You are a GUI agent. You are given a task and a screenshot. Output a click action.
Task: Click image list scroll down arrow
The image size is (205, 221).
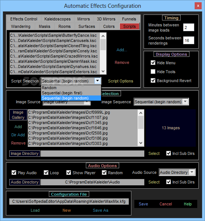pos(141,143)
